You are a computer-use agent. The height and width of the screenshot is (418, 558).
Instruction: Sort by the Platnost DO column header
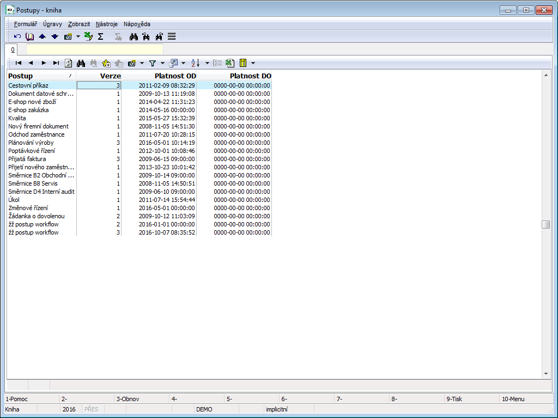234,76
